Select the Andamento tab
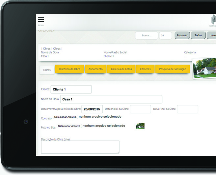Screen dimensions: 216x175 coord(95,69)
